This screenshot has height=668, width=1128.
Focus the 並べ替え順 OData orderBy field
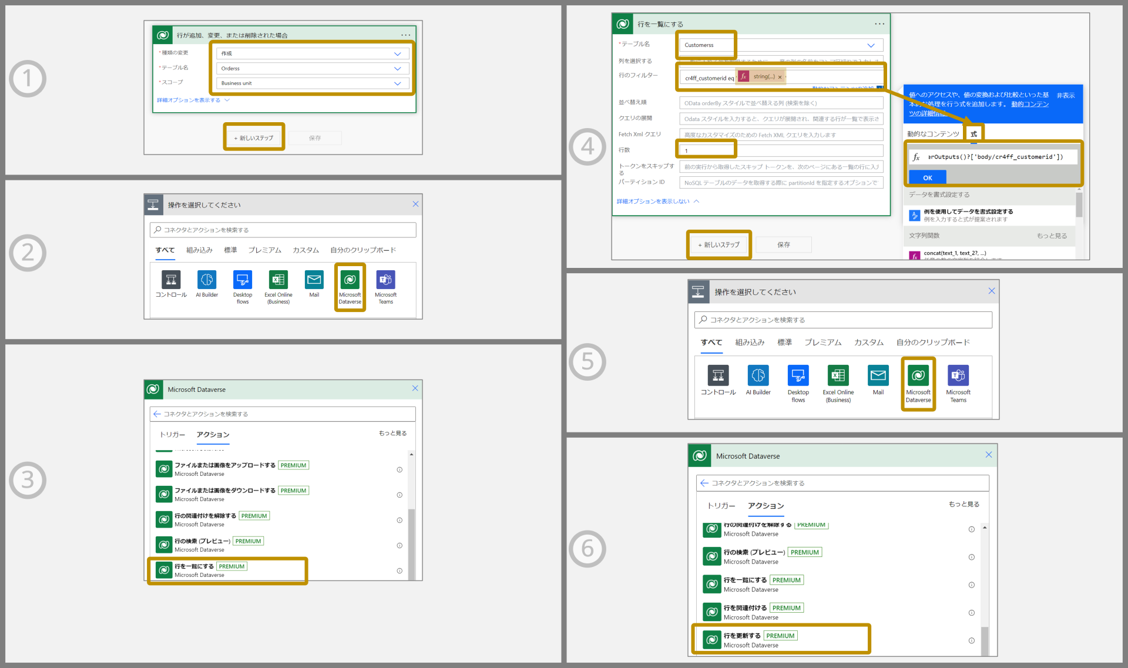[x=781, y=103]
